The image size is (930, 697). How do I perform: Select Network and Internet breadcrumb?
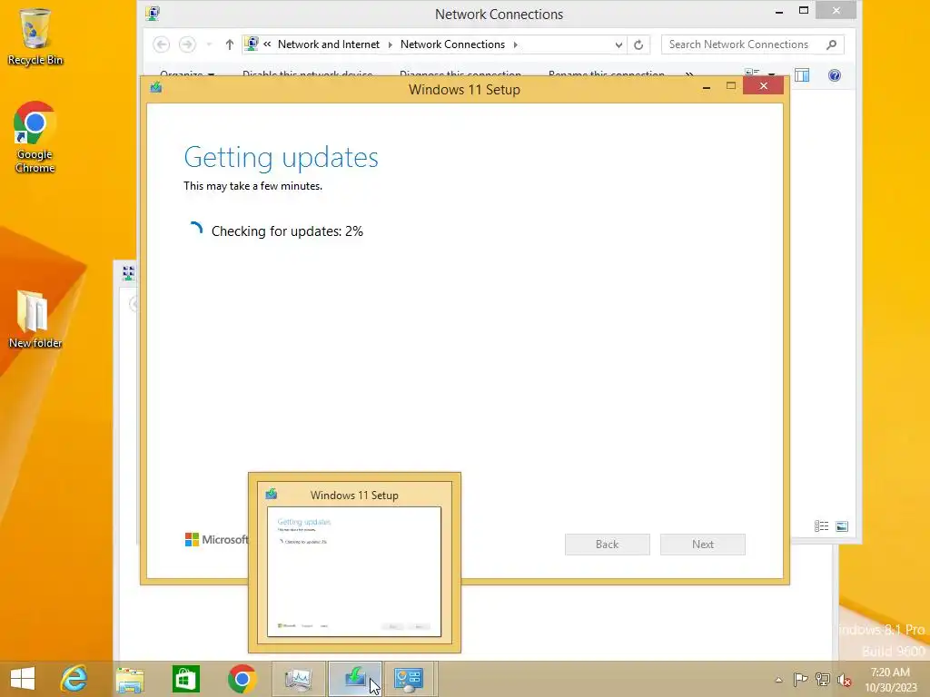(329, 44)
